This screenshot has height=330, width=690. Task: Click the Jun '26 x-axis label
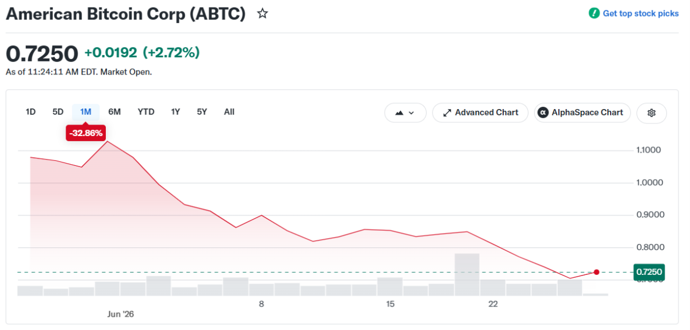click(x=121, y=314)
